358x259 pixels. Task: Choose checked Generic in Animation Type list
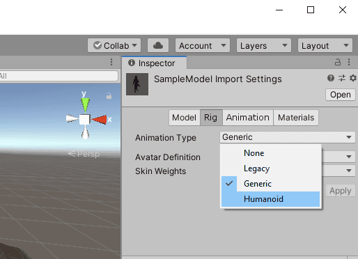point(271,184)
